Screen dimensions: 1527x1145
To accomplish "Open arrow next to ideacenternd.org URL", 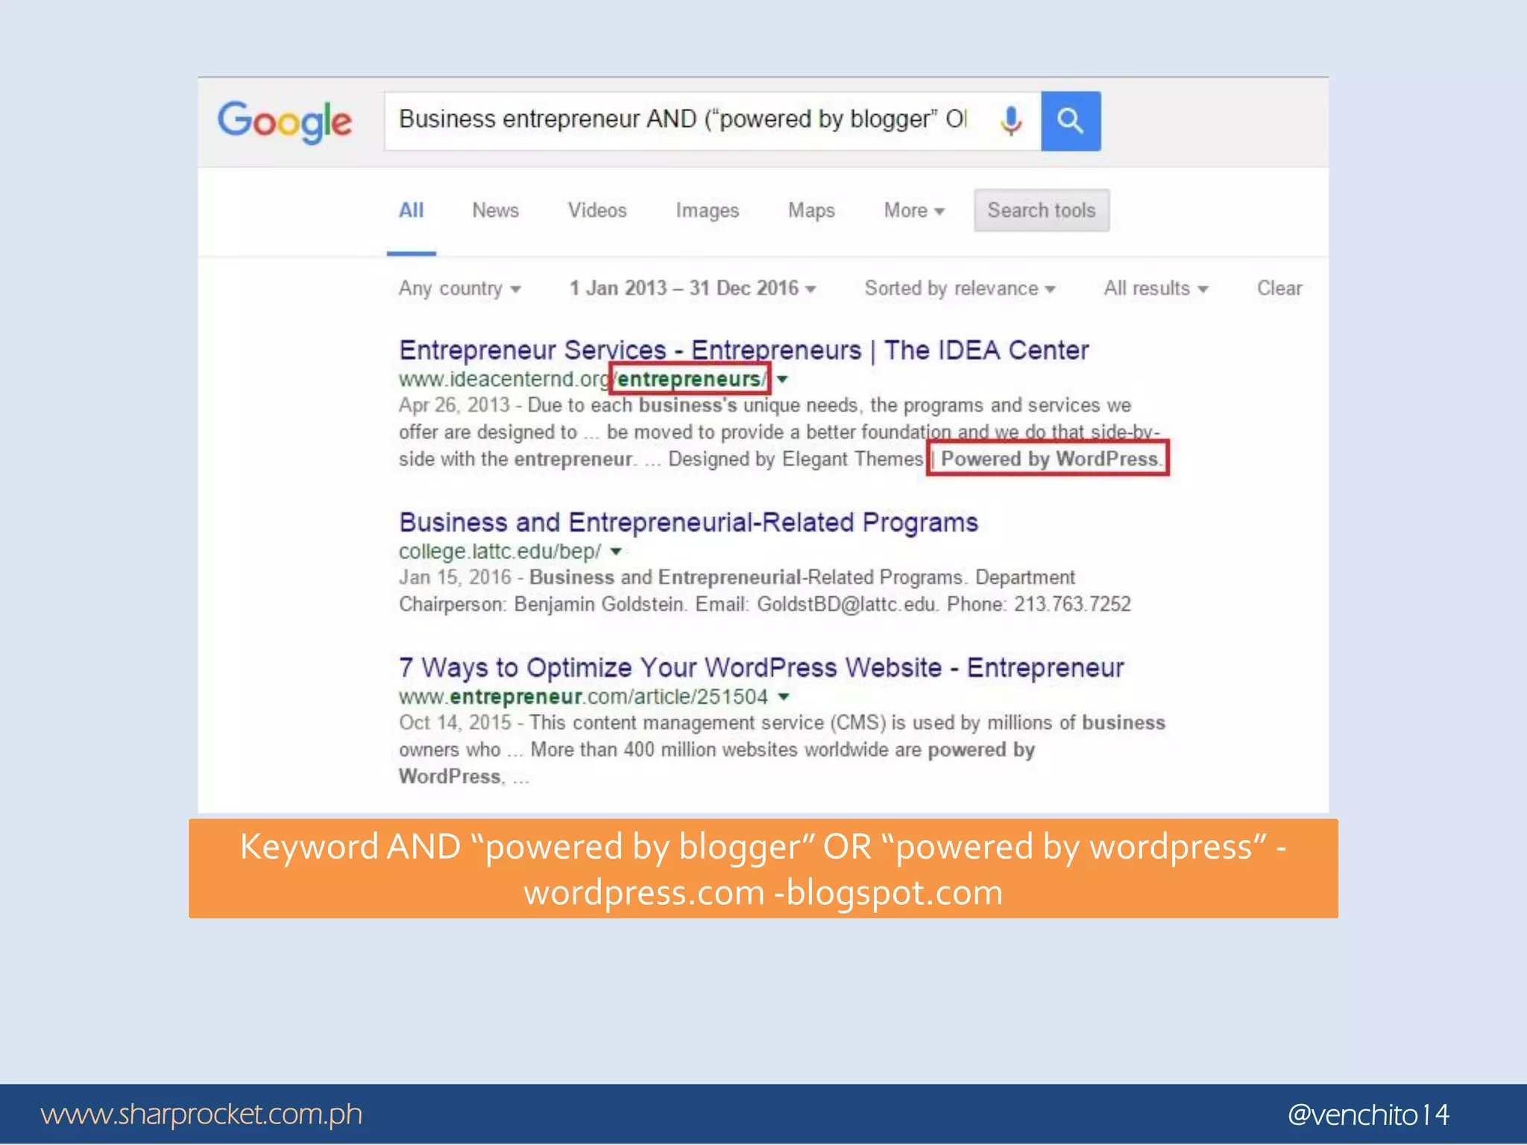I will (x=782, y=379).
